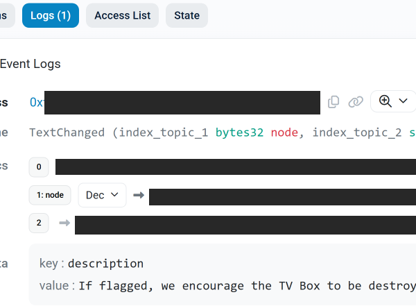Open the Access List tab
Screen dimensions: 416x306
(x=122, y=15)
